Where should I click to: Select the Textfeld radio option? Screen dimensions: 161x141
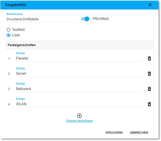8,30
